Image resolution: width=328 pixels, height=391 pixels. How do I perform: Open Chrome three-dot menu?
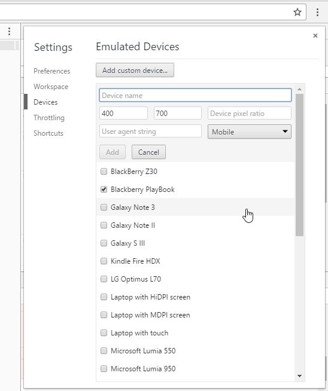317,12
